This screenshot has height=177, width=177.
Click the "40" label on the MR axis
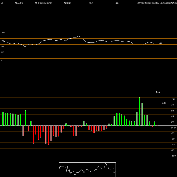(x=173, y=116)
